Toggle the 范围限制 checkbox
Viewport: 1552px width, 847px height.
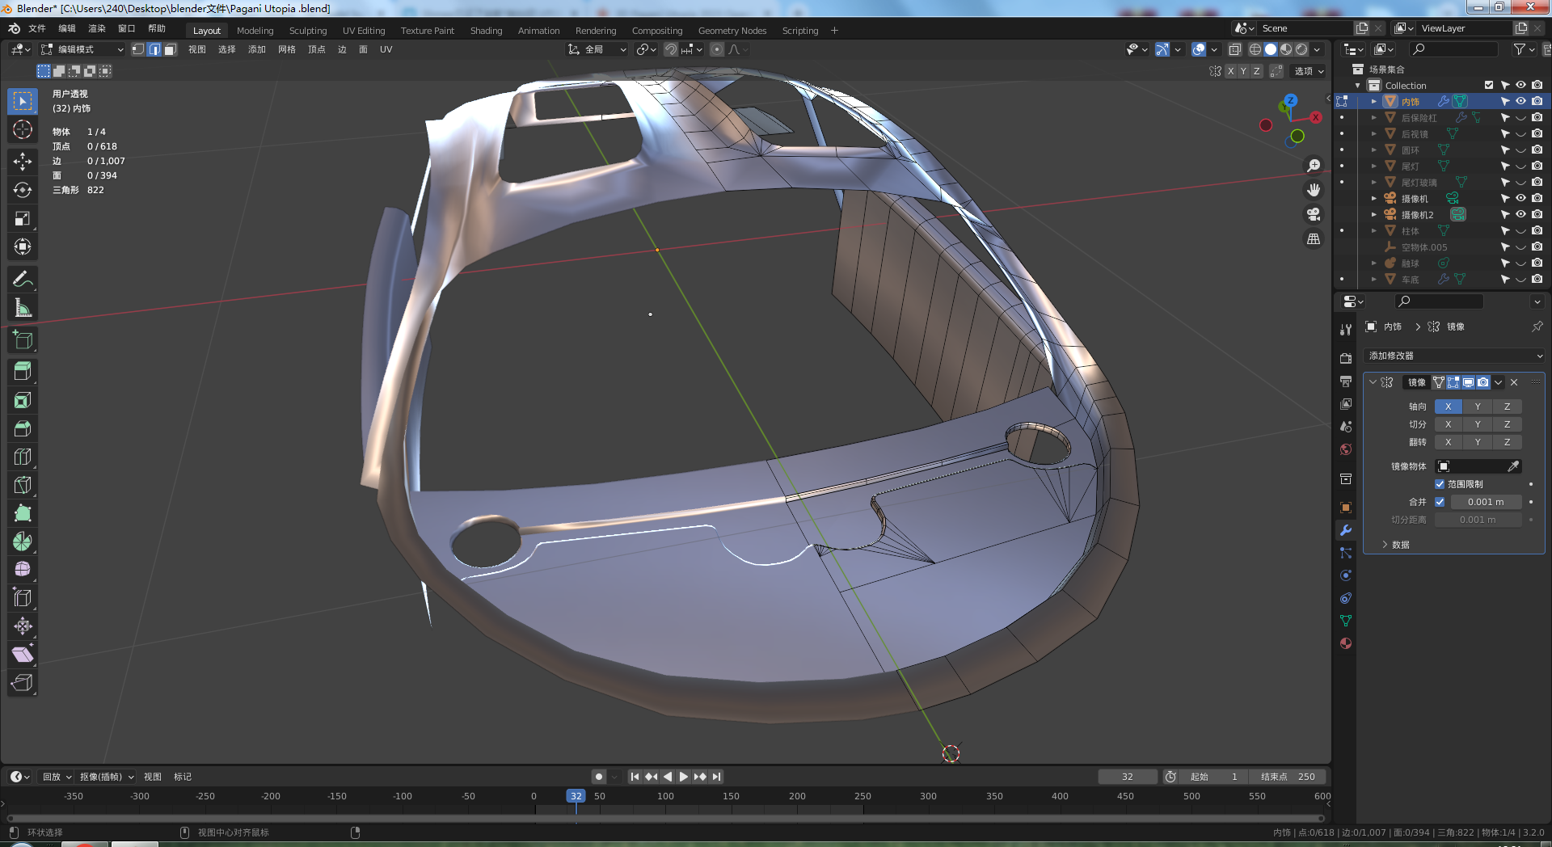pos(1440,484)
